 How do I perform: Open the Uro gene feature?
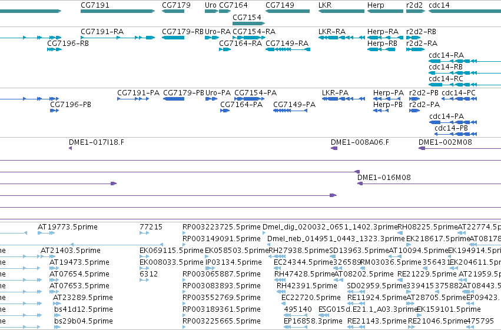tap(211, 11)
